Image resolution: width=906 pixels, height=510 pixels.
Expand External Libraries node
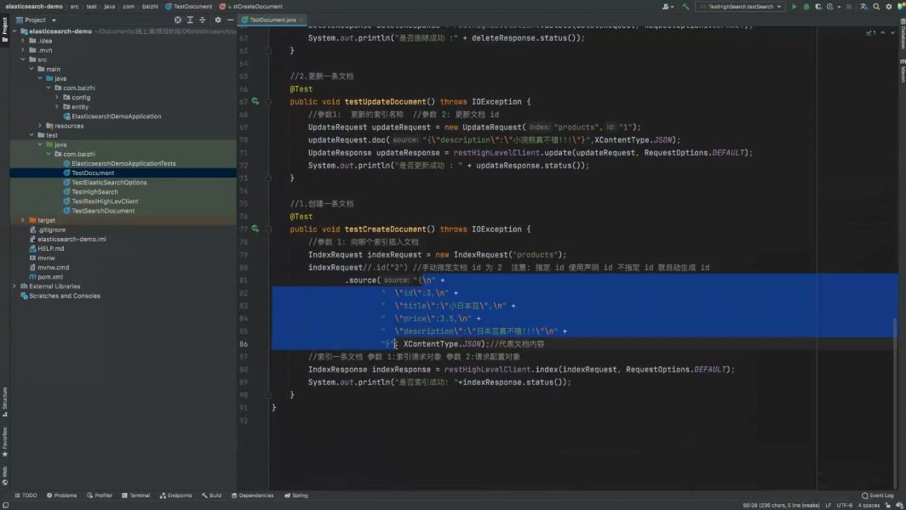tap(14, 286)
